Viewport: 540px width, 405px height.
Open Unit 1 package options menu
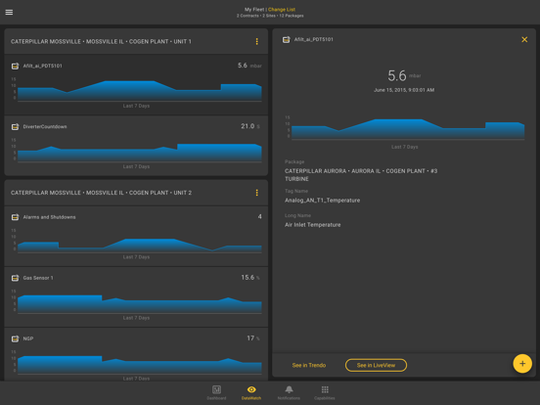point(256,41)
